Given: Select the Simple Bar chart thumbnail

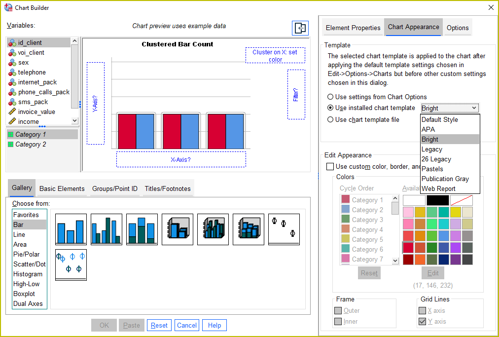Looking at the screenshot, I should click(71, 229).
